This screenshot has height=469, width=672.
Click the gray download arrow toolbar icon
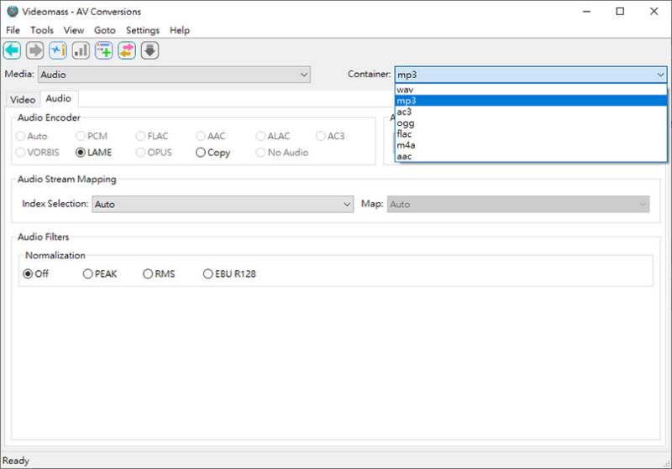click(150, 50)
